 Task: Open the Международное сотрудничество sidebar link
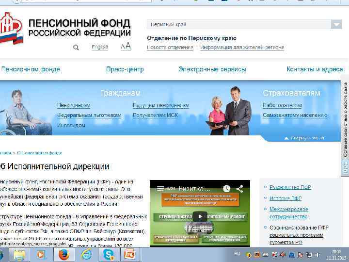coord(289,213)
